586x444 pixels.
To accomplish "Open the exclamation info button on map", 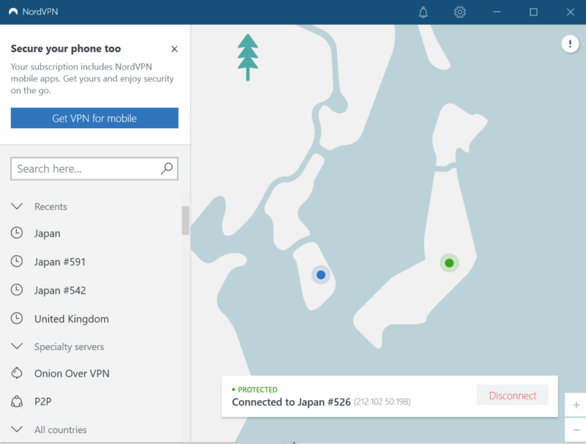I will click(570, 44).
